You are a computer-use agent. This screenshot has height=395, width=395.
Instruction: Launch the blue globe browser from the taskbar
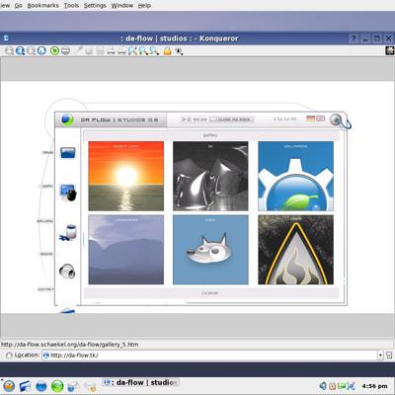click(x=41, y=386)
